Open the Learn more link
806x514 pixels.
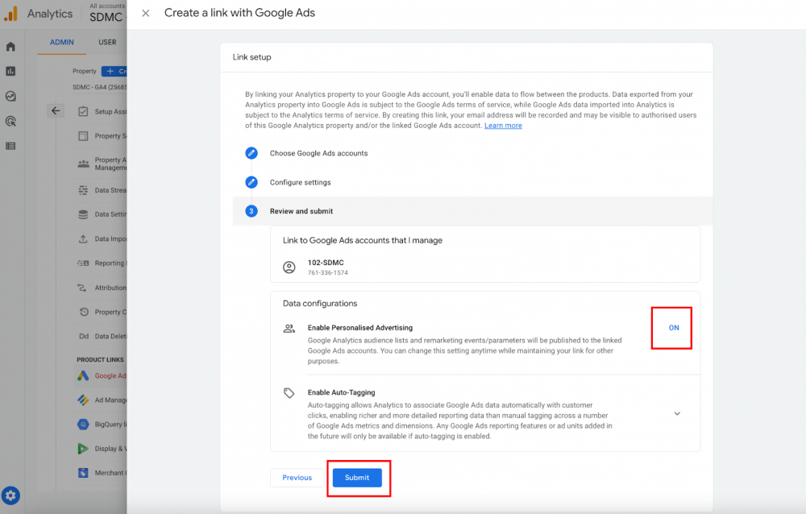pyautogui.click(x=503, y=126)
